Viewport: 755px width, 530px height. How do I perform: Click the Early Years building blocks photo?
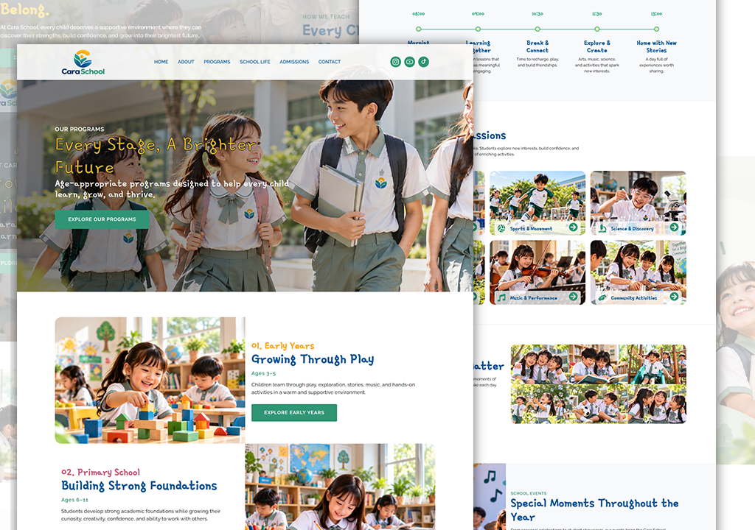tap(150, 380)
